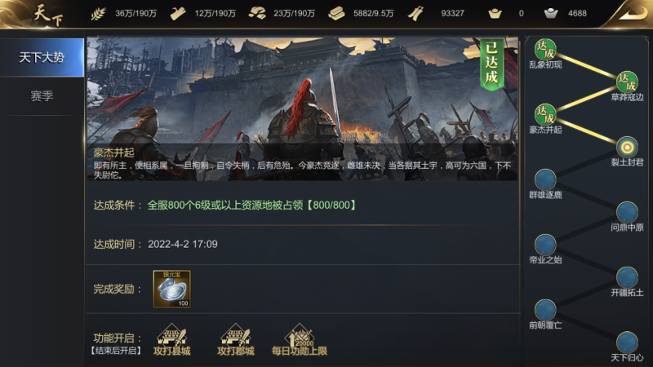Select the 草莽寇边 milestone node
Image resolution: width=653 pixels, height=367 pixels.
pyautogui.click(x=627, y=82)
